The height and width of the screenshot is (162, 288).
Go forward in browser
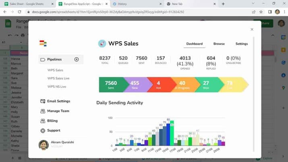point(12,12)
